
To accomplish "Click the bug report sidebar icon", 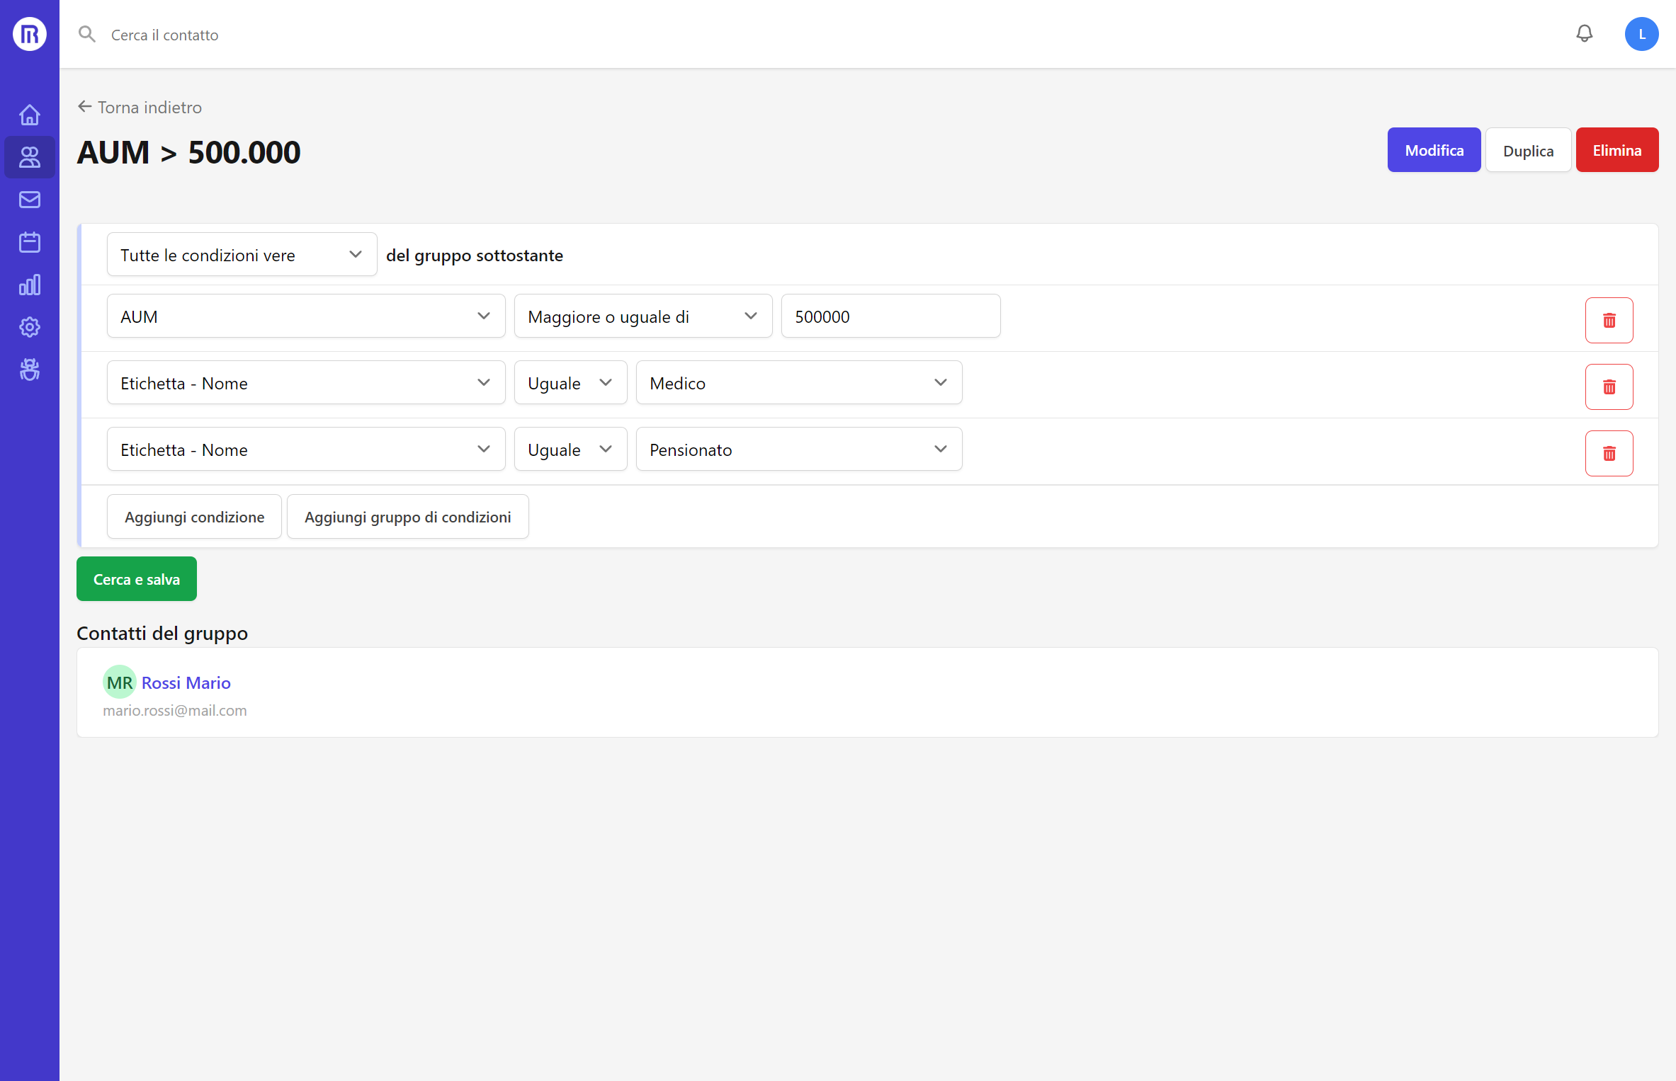I will (30, 370).
